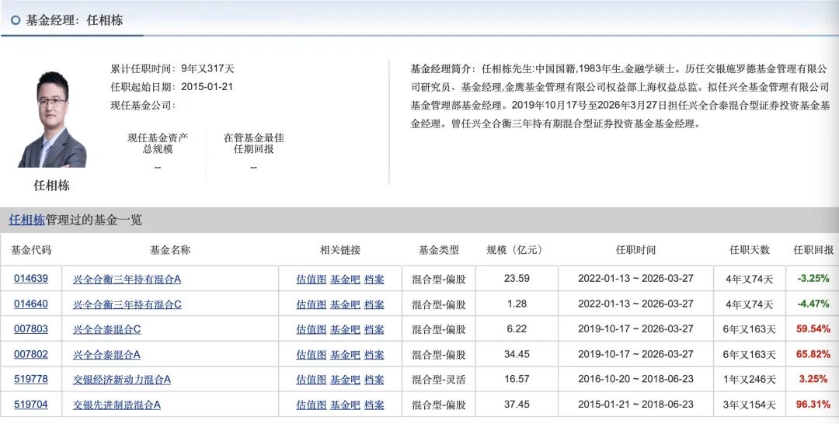Open 交银先进制造混合A fund page
This screenshot has height=424, width=839.
pos(117,405)
